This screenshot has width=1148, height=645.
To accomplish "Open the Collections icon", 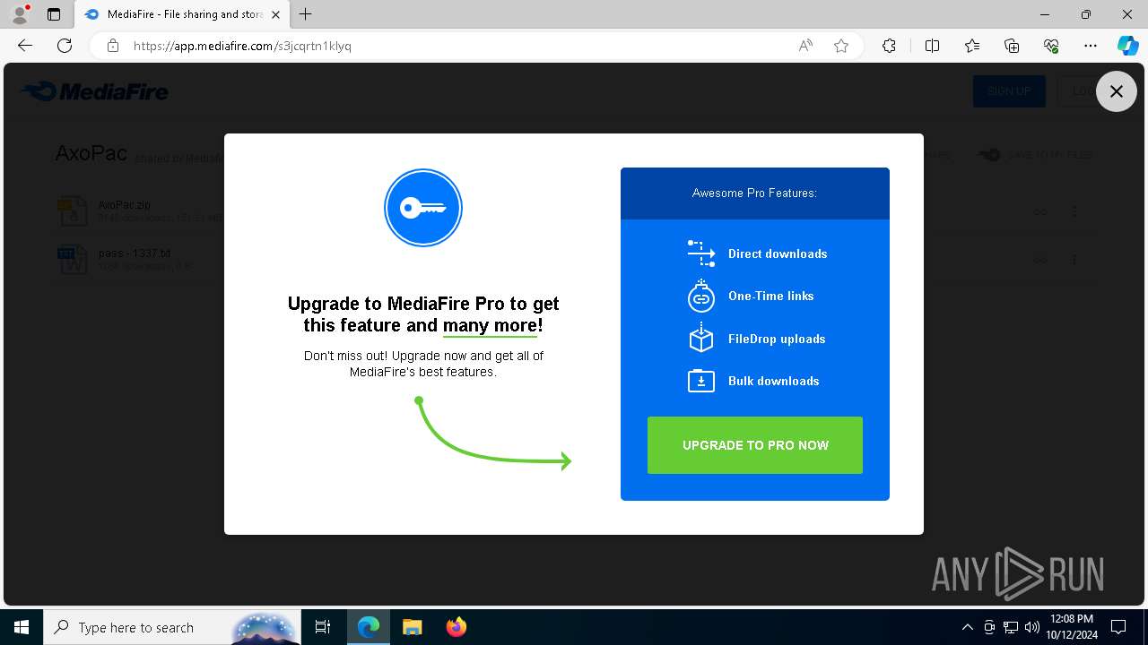I will tap(1012, 46).
